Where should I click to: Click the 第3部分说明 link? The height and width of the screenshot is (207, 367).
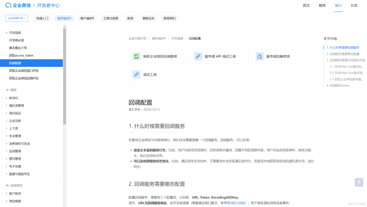point(235,203)
